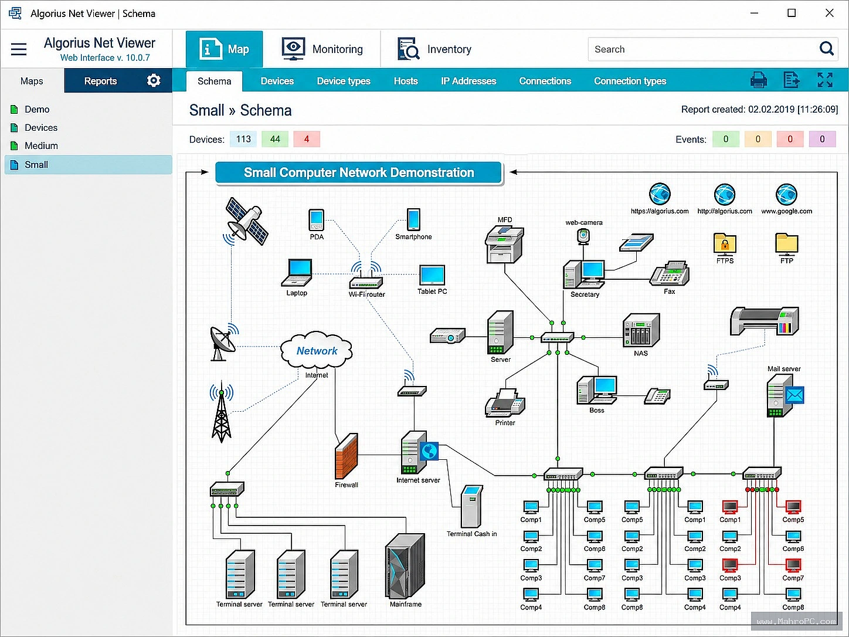Select the PDA device icon
Screen dimensions: 849x637
pos(317,220)
